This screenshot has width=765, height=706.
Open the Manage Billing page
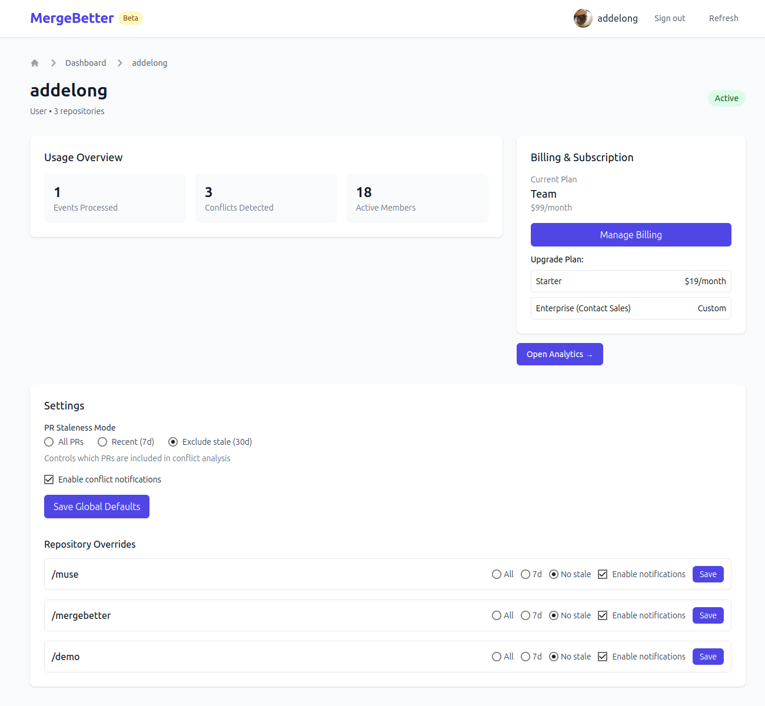click(631, 235)
